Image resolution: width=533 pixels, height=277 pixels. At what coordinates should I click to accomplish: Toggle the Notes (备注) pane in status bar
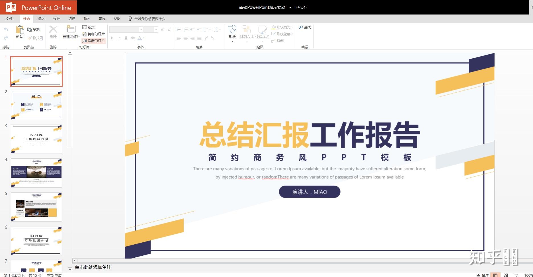click(x=483, y=275)
